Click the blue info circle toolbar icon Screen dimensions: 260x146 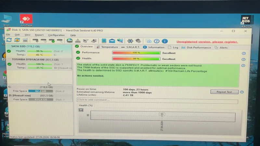pyautogui.click(x=165, y=41)
